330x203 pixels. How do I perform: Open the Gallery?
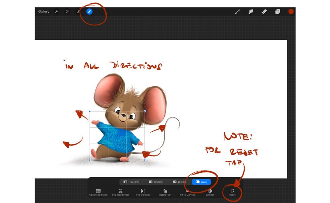(43, 12)
